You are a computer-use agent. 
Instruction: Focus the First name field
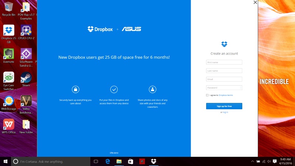tap(224, 62)
